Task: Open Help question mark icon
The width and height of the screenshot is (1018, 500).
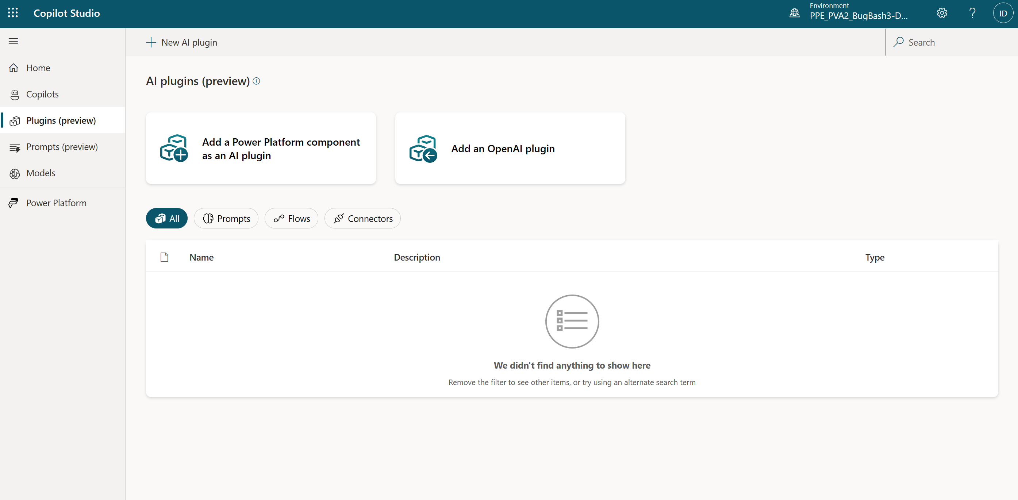Action: point(972,13)
